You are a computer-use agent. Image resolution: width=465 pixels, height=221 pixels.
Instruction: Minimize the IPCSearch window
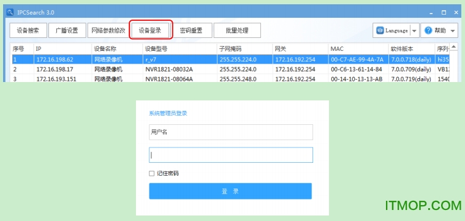click(x=431, y=13)
